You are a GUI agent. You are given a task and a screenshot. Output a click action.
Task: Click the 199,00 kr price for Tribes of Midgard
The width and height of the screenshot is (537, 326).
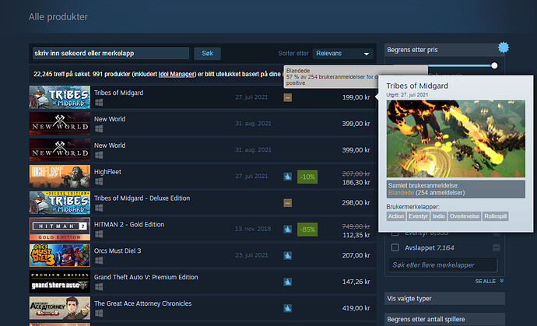tap(356, 97)
